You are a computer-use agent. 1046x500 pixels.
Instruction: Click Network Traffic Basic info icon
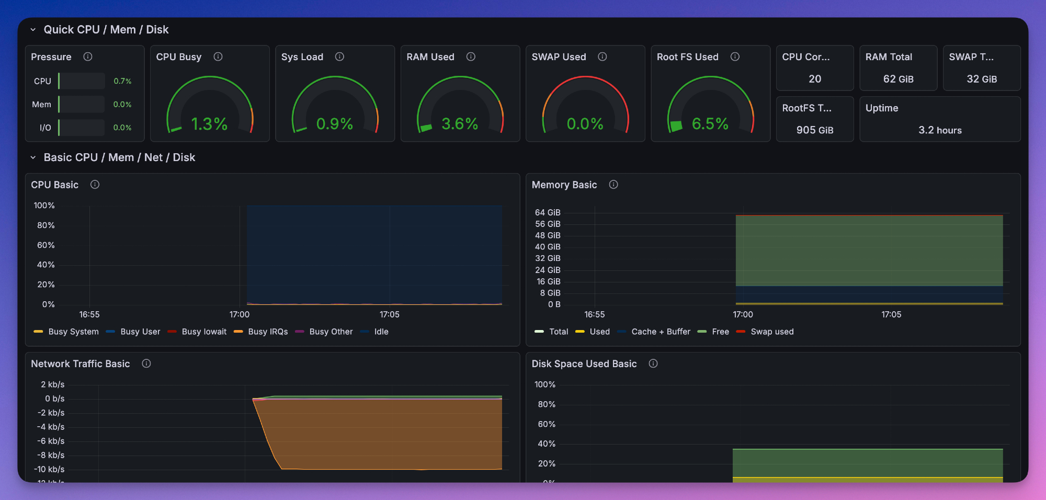point(146,363)
